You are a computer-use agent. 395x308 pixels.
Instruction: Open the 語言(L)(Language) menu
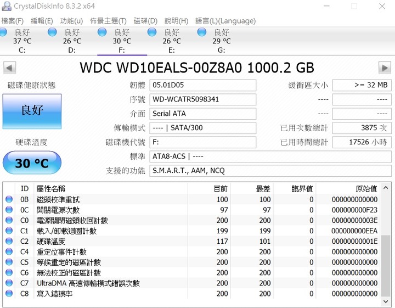pos(225,21)
